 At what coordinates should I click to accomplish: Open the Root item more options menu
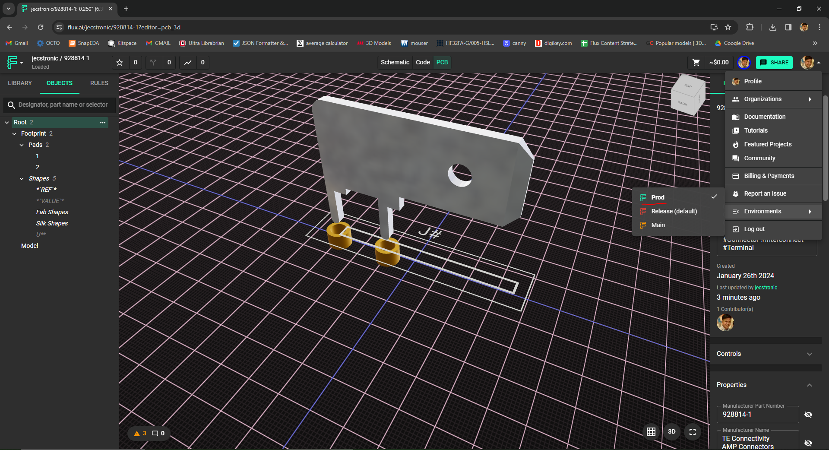pyautogui.click(x=103, y=123)
